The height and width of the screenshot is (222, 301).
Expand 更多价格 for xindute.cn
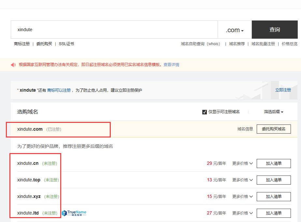[x=242, y=163]
